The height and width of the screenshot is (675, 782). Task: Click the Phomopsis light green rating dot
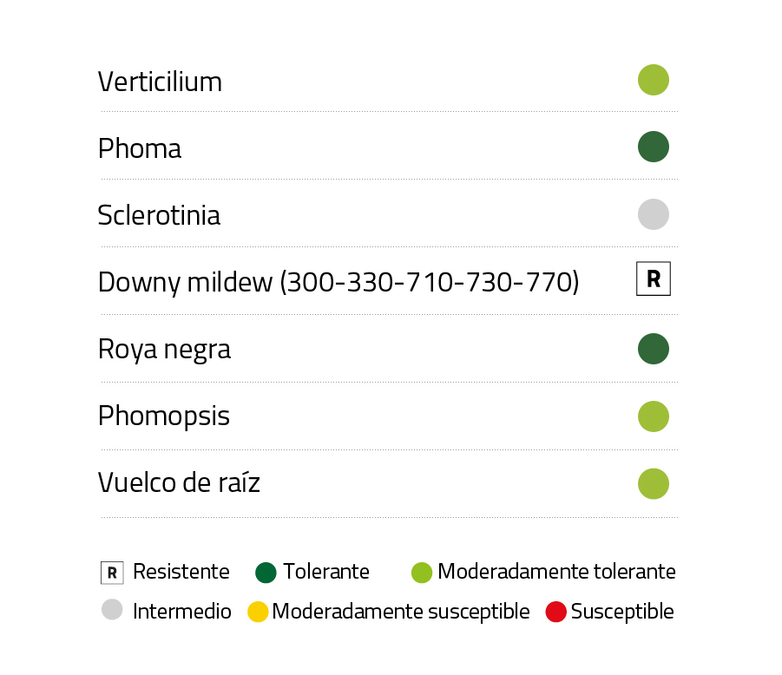pyautogui.click(x=653, y=416)
